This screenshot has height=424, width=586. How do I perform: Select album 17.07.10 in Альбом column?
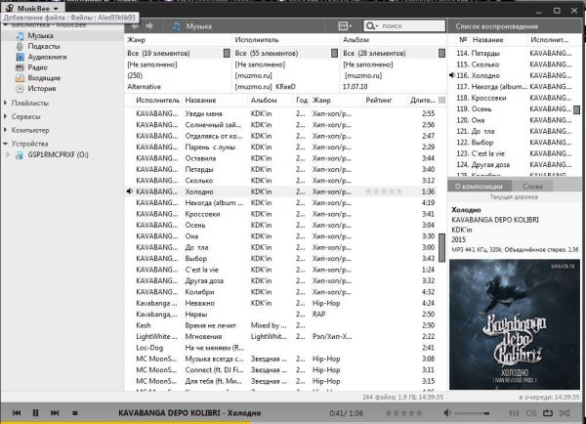[356, 86]
